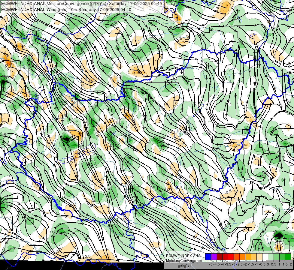Click the white legend color swatch
This screenshot has height=270, width=294.
(x=265, y=257)
